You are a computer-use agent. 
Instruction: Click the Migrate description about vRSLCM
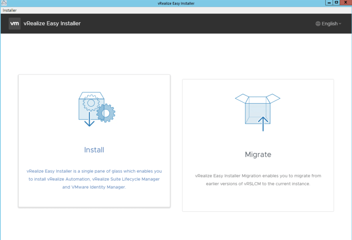point(258,180)
